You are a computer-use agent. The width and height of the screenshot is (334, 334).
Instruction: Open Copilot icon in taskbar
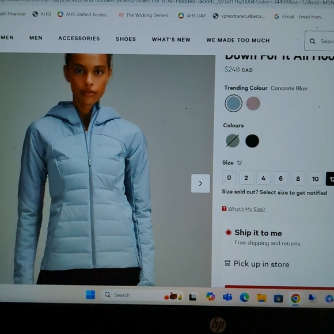(210, 297)
